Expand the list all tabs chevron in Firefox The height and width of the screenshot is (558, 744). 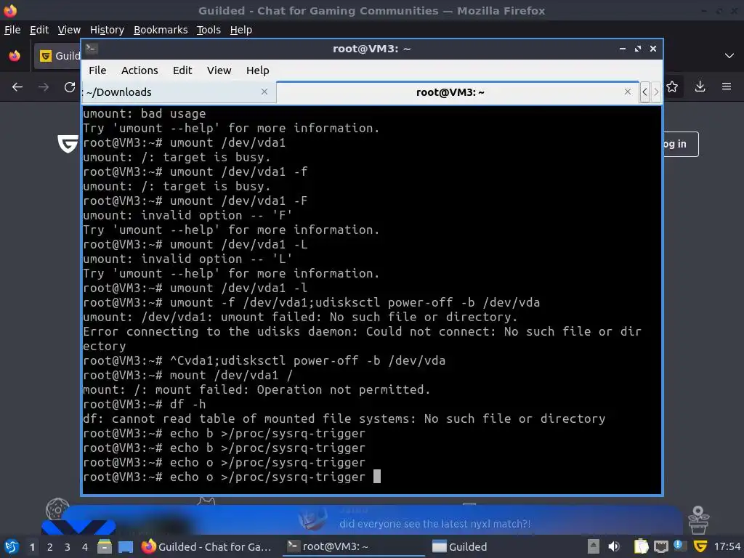pos(729,56)
